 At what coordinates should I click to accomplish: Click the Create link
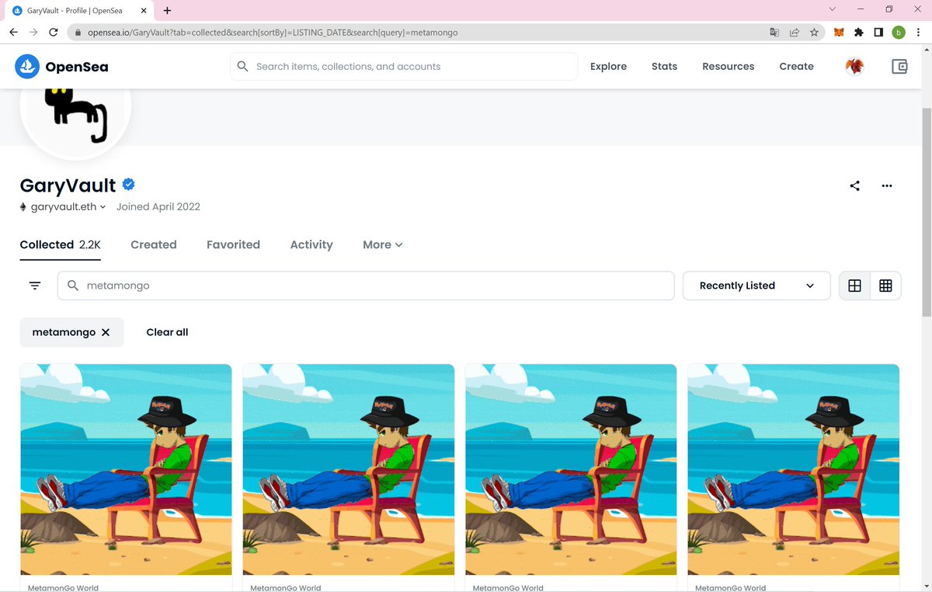point(796,67)
